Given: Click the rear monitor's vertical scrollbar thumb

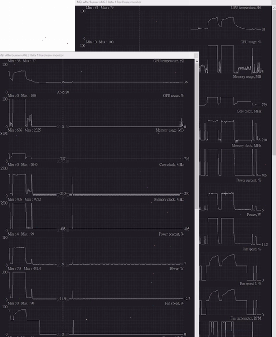Looking at the screenshot, I should [274, 83].
